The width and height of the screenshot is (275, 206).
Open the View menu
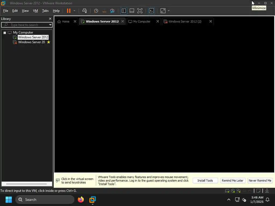(x=25, y=11)
